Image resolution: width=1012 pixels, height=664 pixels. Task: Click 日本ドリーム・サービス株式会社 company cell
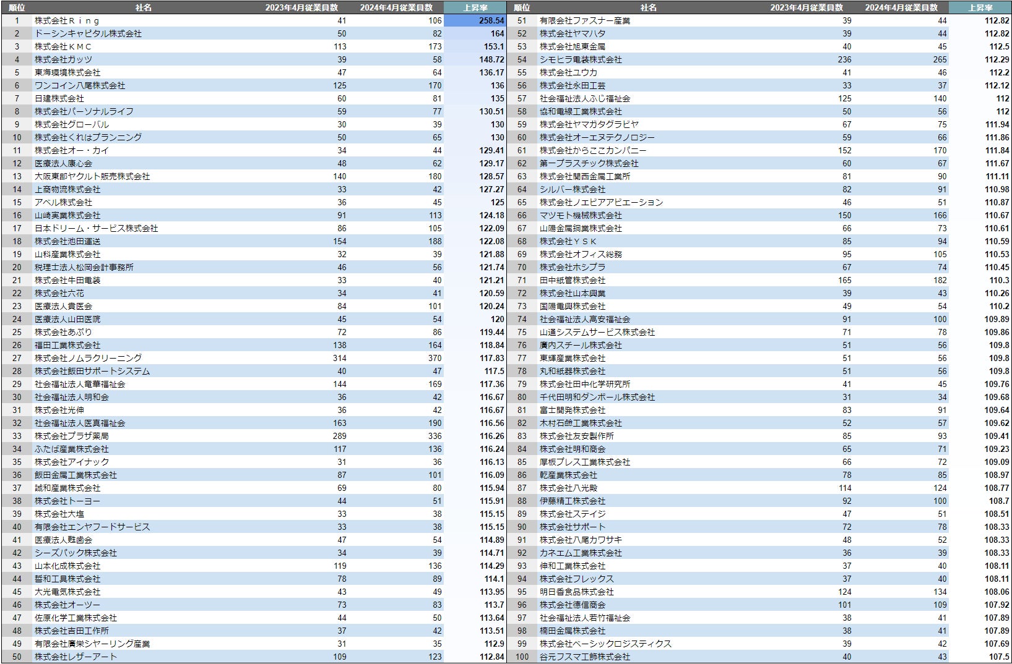pos(97,228)
